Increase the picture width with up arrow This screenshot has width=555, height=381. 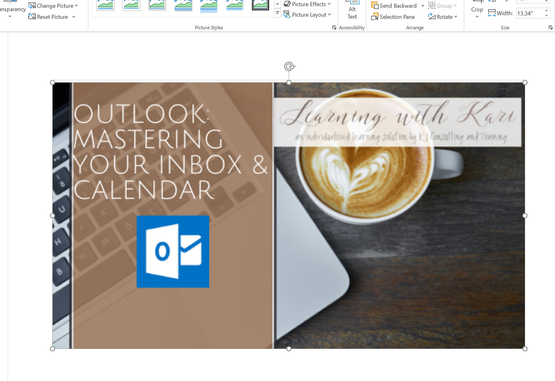tap(547, 11)
